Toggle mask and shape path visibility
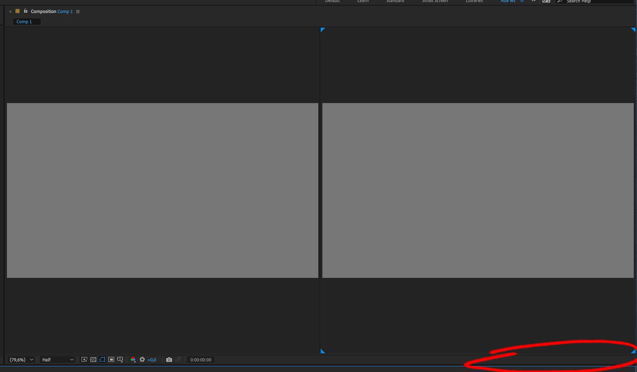 click(102, 360)
